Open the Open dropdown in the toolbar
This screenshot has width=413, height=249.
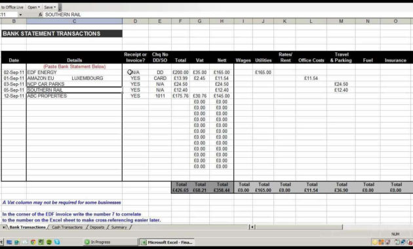coord(33,7)
